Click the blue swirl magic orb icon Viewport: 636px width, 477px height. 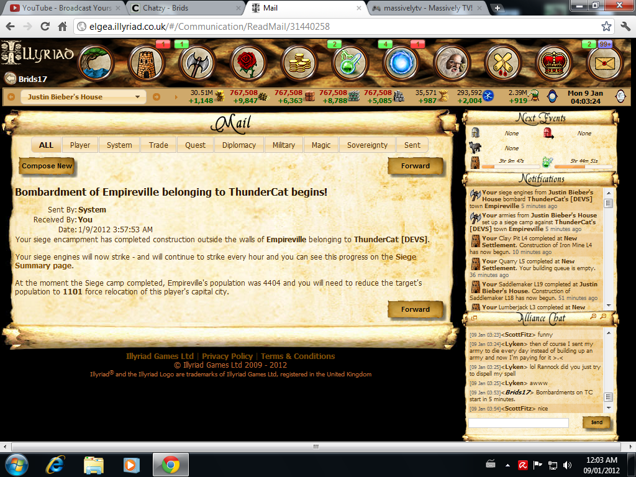[x=401, y=63]
